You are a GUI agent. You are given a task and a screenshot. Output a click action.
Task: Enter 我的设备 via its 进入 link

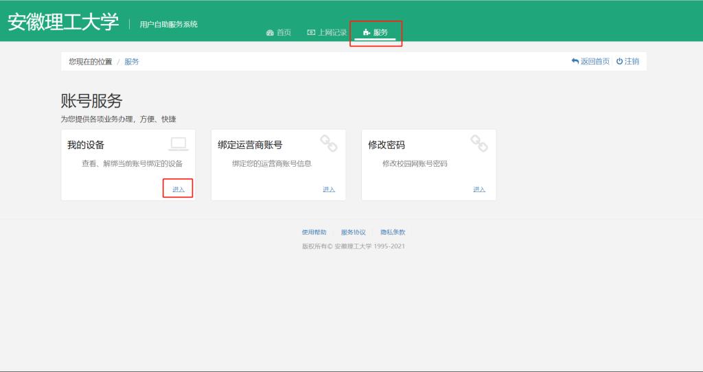tap(178, 189)
